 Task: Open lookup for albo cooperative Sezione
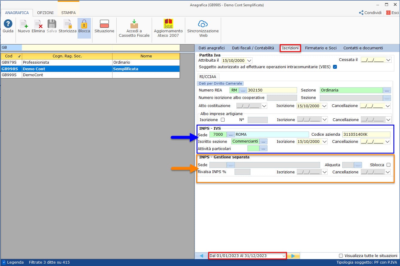click(387, 98)
